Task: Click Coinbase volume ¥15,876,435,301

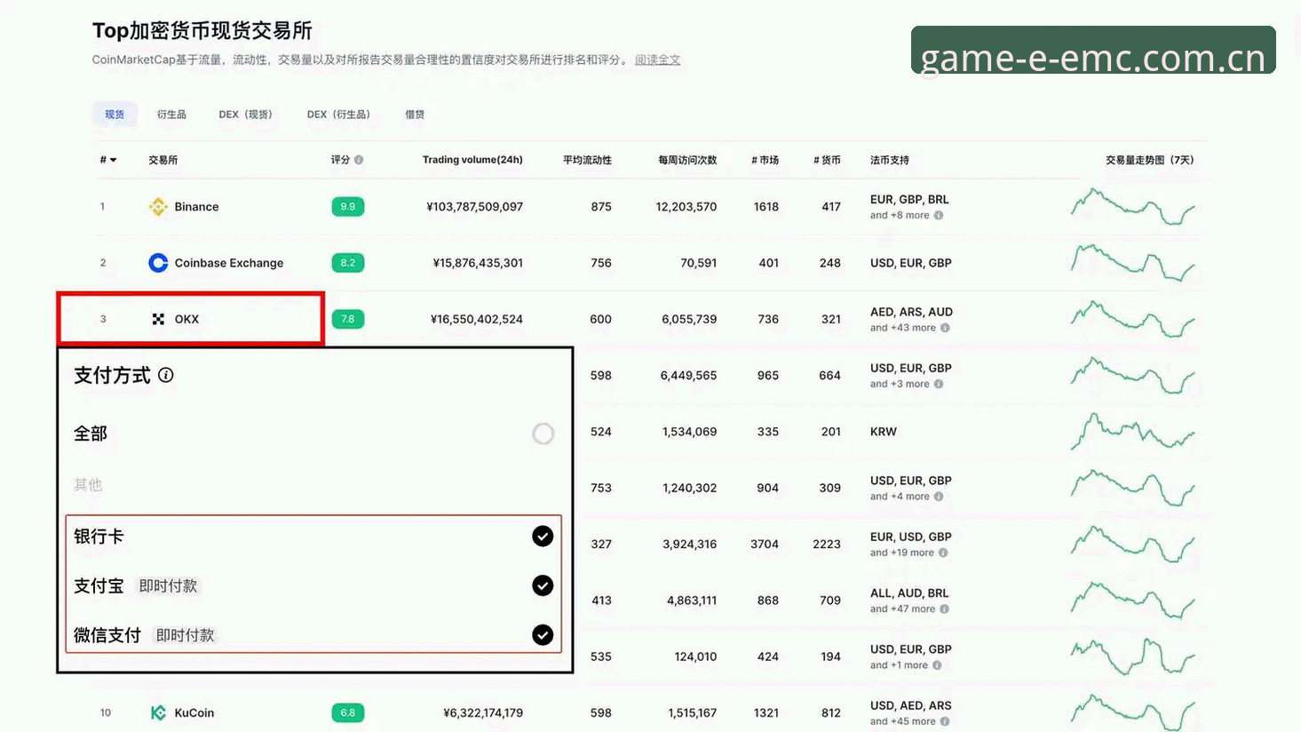Action: coord(478,263)
